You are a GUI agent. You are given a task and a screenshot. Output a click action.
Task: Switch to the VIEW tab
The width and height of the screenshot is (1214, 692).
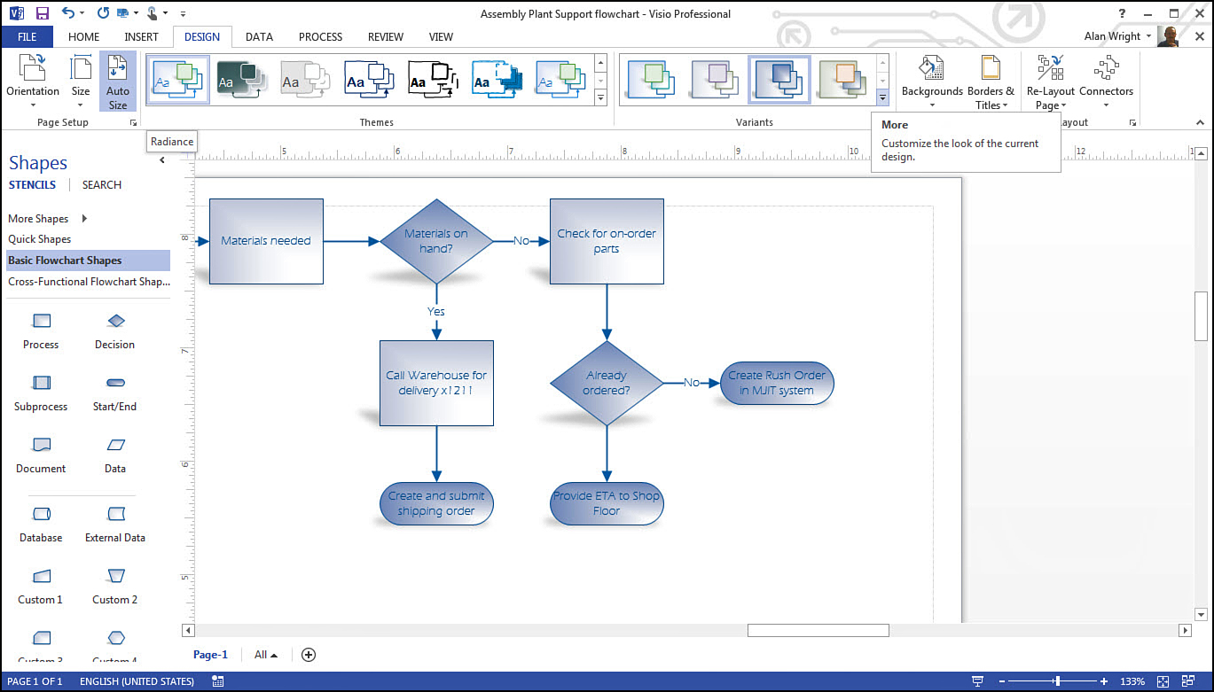pos(441,37)
